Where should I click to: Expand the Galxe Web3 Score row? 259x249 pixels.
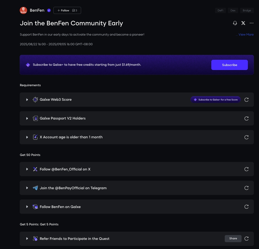coord(27,100)
